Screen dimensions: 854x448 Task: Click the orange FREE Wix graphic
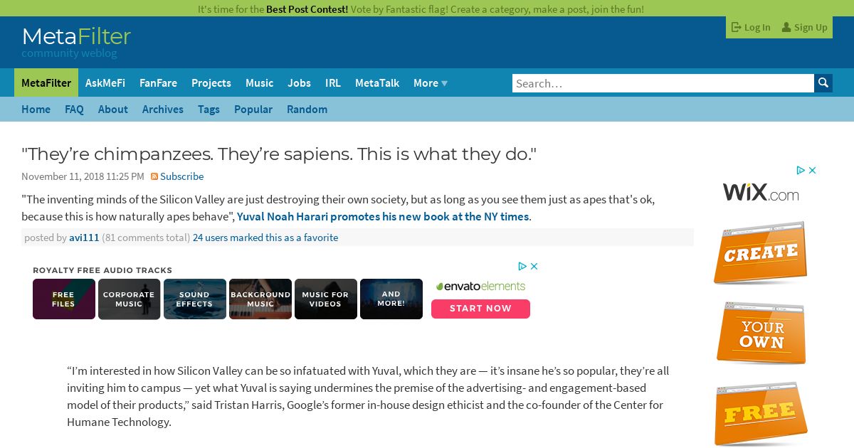761,415
